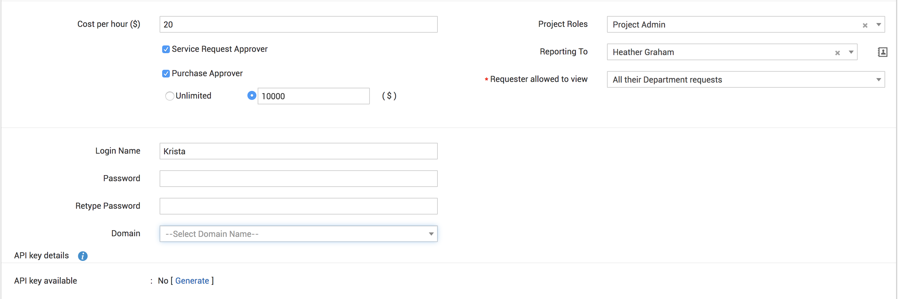Screen dimensions: 898x299
Task: Select the purchase limit amount radio button
Action: point(252,95)
